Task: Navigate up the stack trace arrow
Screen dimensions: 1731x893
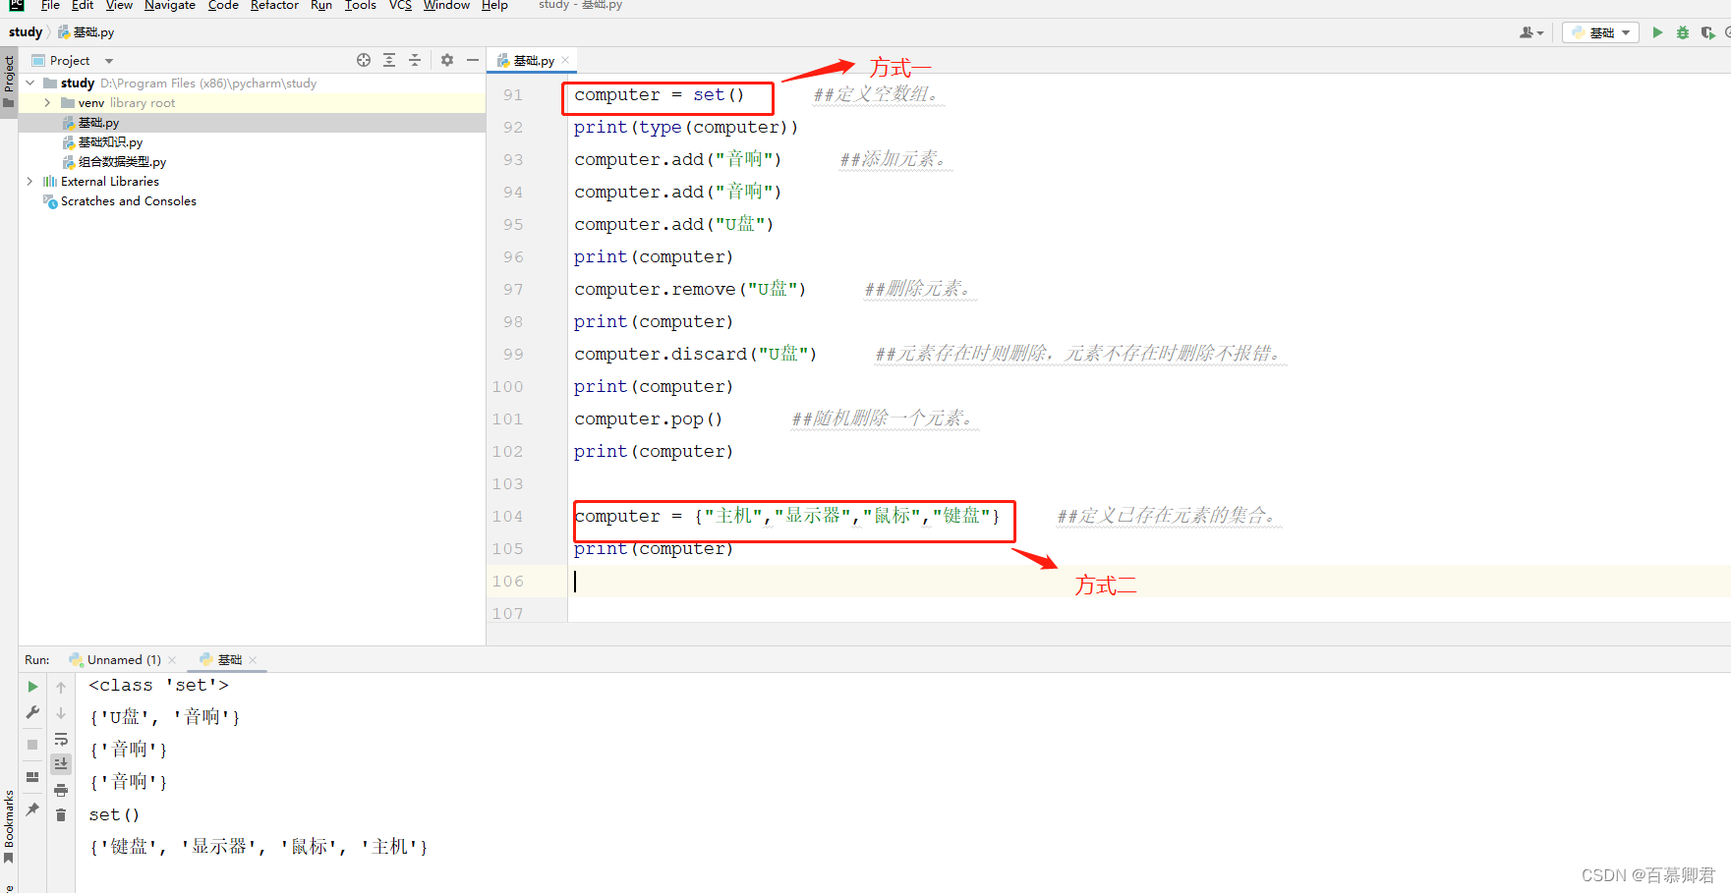Action: pyautogui.click(x=61, y=688)
